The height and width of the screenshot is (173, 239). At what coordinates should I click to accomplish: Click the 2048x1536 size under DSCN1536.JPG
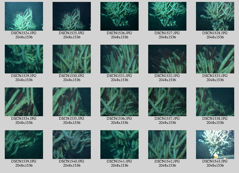click(x=119, y=123)
